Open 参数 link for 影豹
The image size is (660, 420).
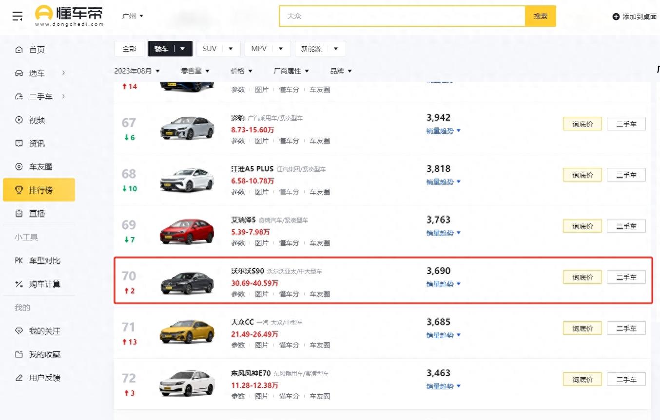[238, 141]
